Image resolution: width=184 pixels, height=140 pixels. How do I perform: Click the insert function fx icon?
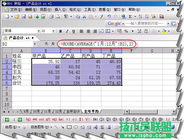click(53, 44)
